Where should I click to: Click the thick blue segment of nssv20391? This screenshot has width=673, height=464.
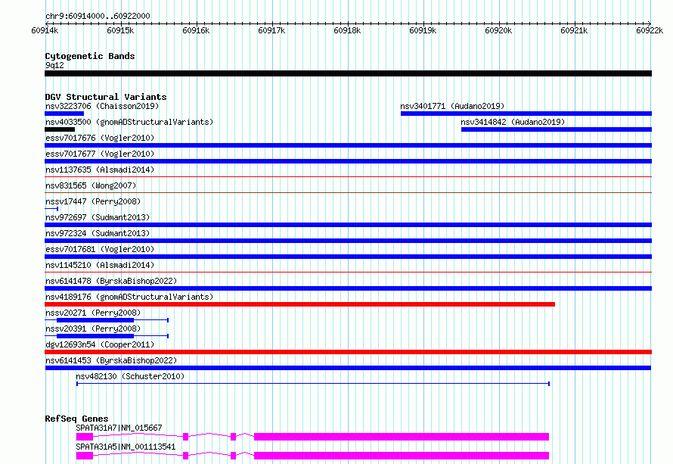95,336
